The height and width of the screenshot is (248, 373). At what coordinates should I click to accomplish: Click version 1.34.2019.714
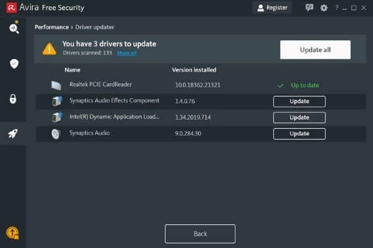click(193, 117)
